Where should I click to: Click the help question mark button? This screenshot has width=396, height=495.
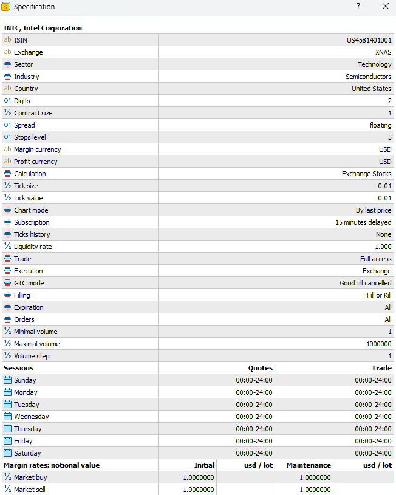click(358, 6)
